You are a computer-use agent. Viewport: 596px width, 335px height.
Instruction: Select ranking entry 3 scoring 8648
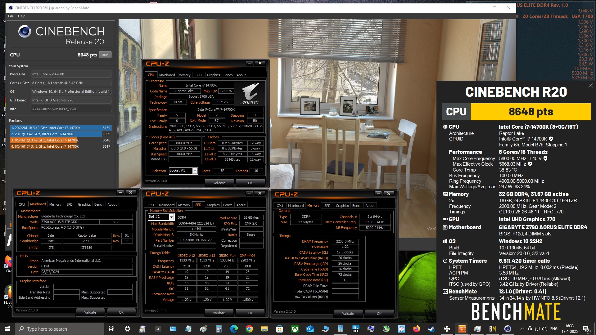(60, 140)
